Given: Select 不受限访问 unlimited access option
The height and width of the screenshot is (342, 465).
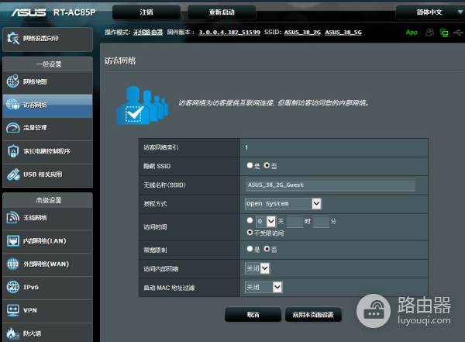Looking at the screenshot, I should coord(250,232).
